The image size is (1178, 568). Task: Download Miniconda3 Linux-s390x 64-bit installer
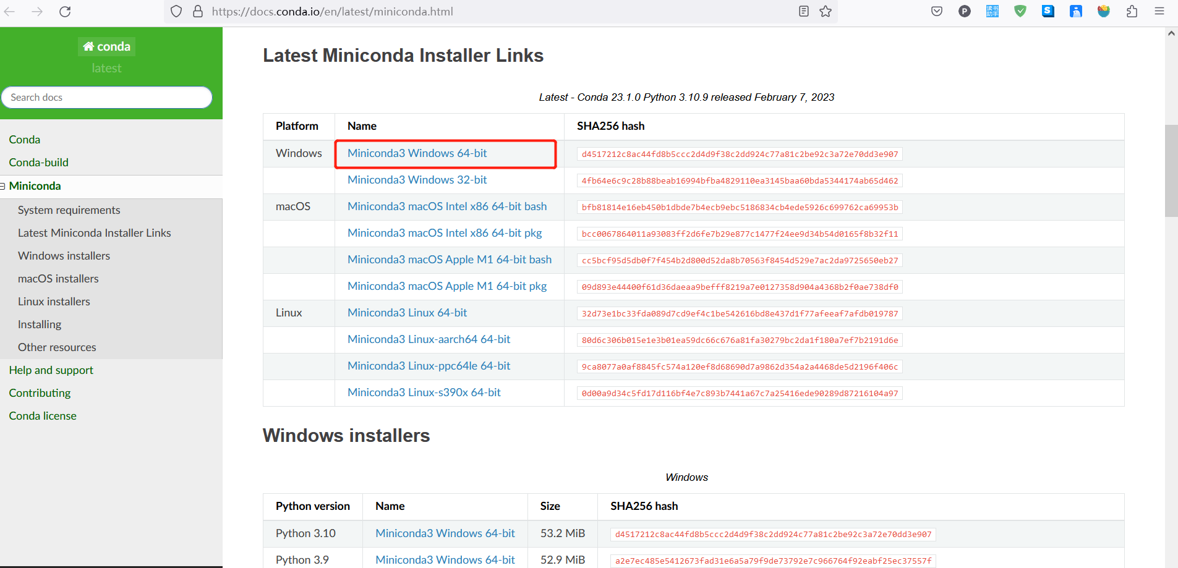pos(424,392)
